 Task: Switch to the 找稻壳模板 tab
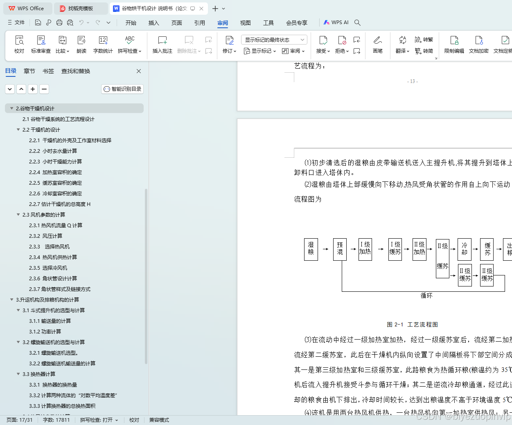tap(81, 8)
